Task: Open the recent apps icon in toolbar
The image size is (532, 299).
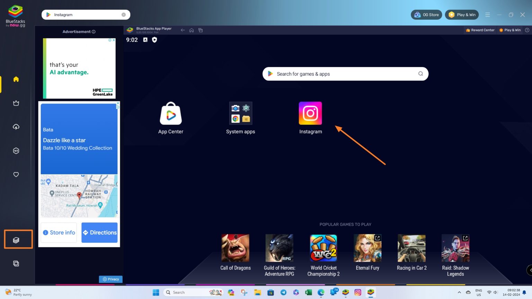Action: coord(201,30)
